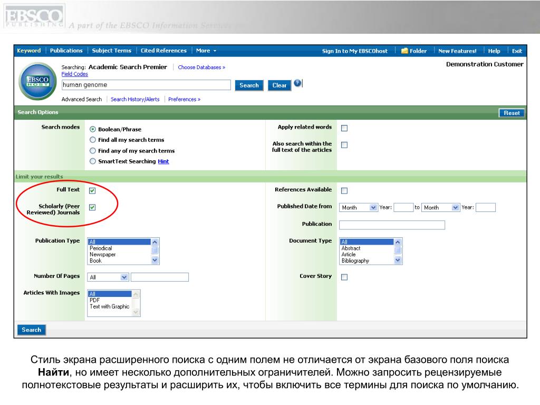Open Field Codes link

point(75,74)
